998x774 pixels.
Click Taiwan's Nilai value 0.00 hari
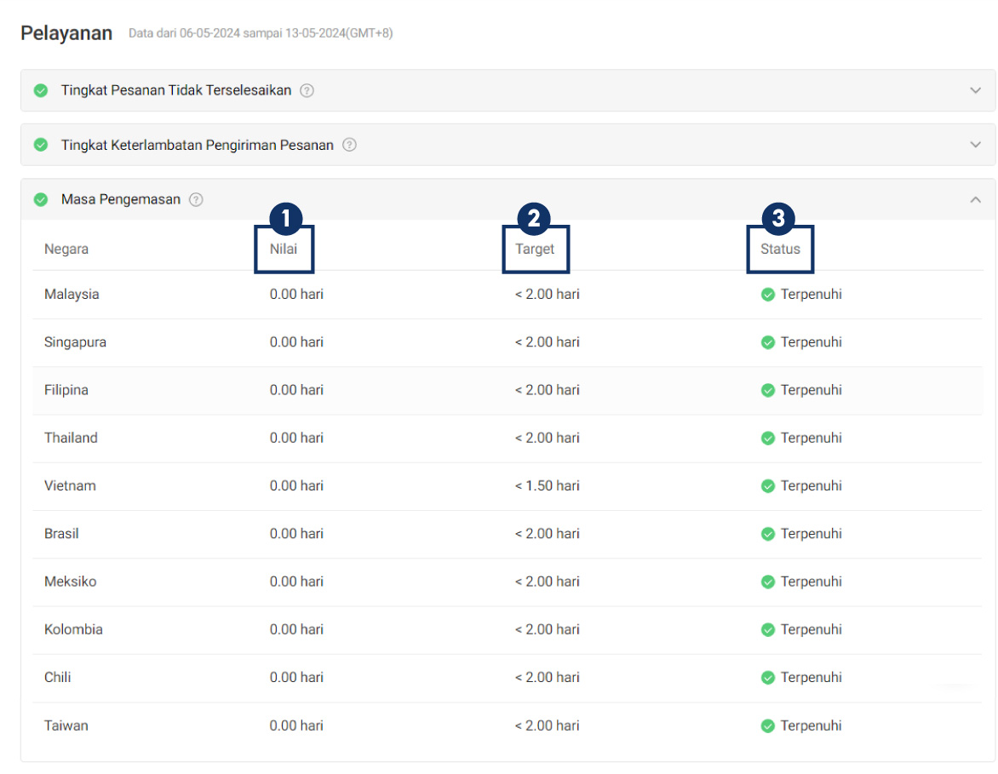coord(296,725)
